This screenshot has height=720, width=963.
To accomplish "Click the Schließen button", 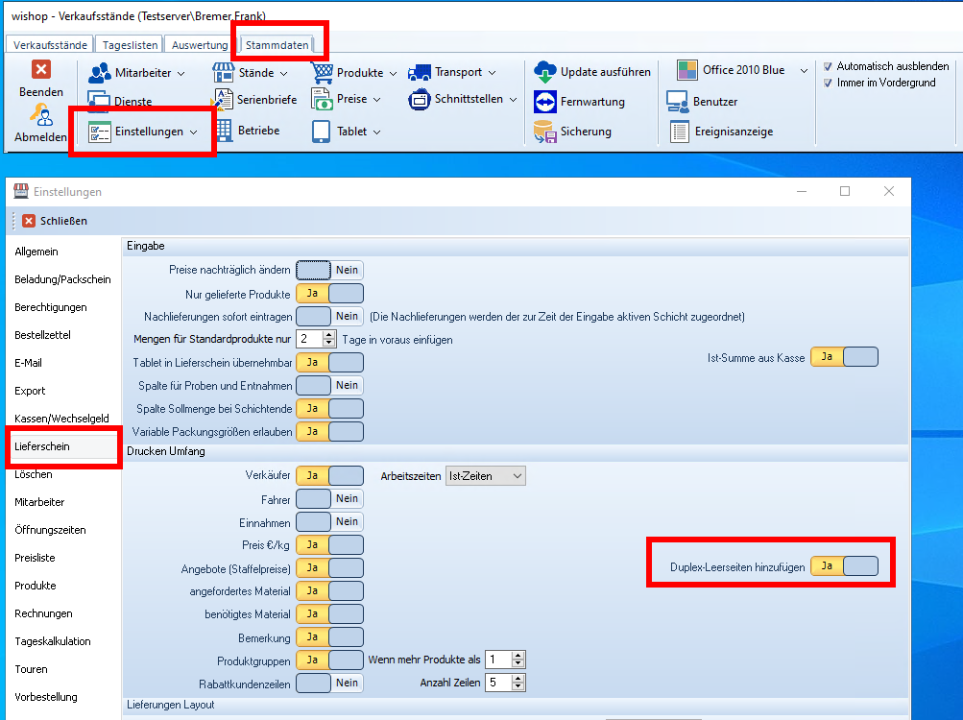I will [x=55, y=221].
